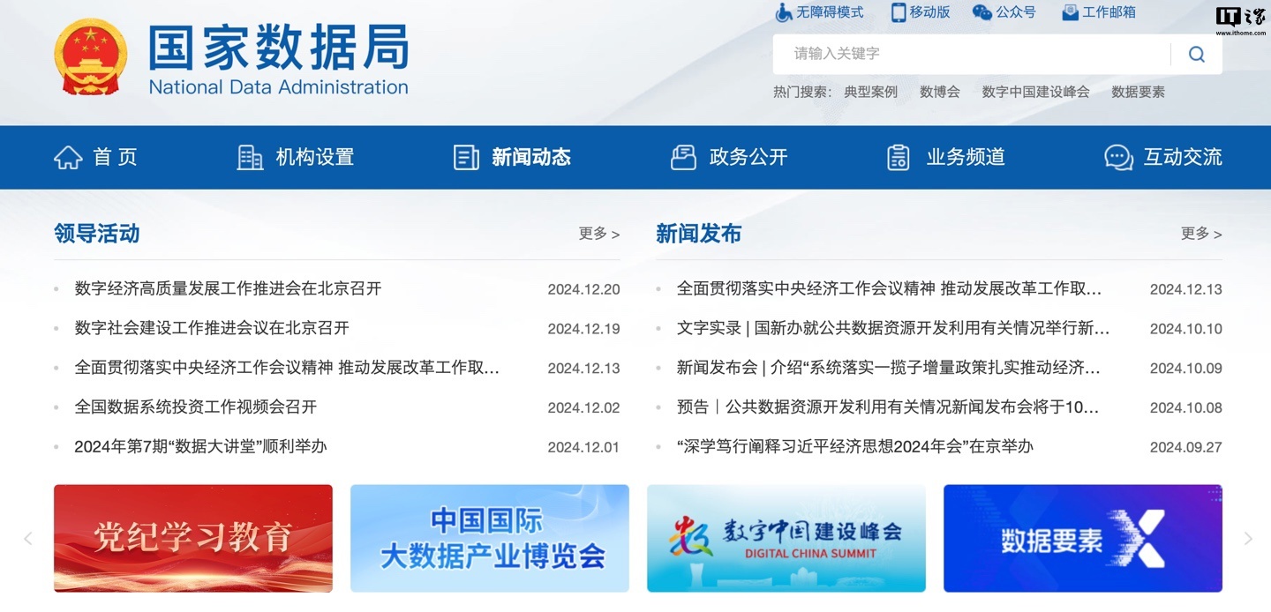The height and width of the screenshot is (612, 1271).
Task: Click the 移动版 link text
Action: (930, 12)
